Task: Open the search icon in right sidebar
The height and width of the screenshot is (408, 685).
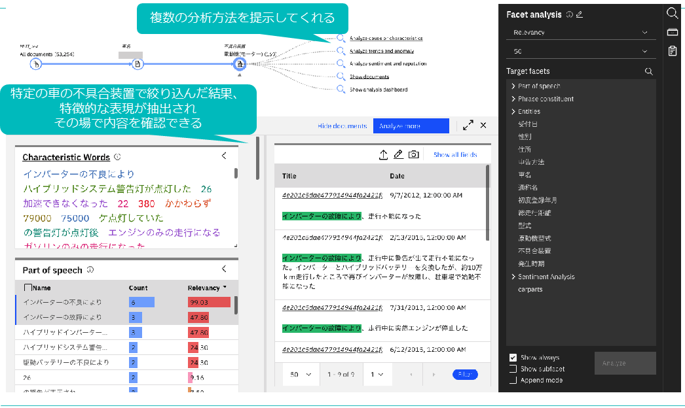Action: 672,13
